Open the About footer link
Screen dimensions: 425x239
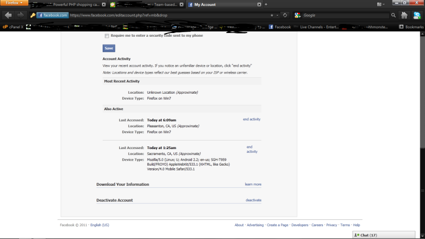tap(239, 225)
